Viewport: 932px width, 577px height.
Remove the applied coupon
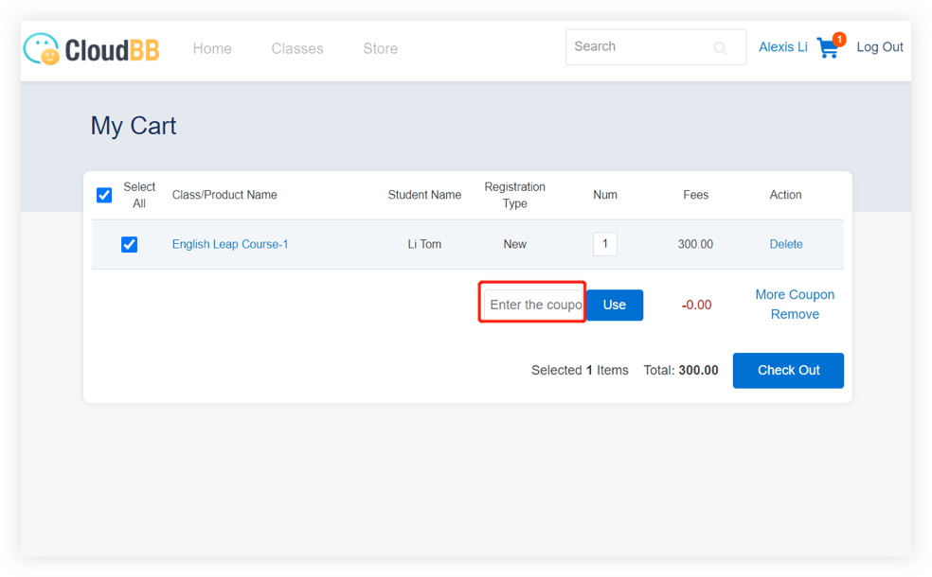(795, 314)
